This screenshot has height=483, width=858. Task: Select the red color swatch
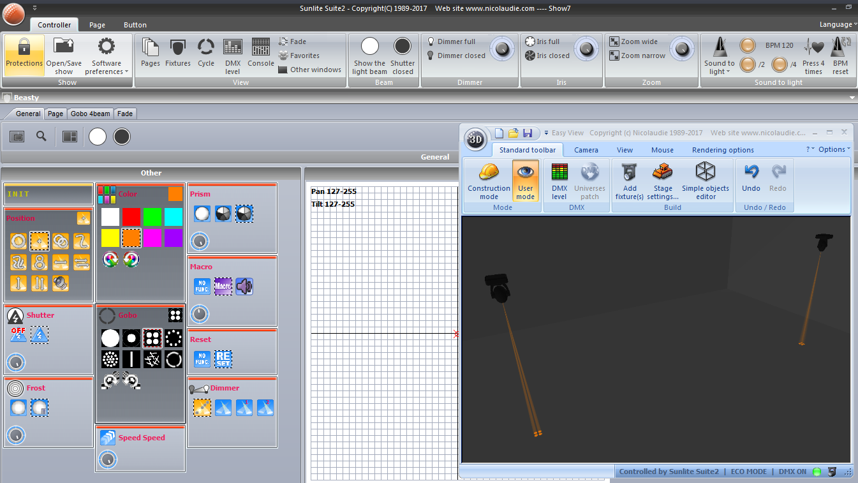tap(131, 217)
